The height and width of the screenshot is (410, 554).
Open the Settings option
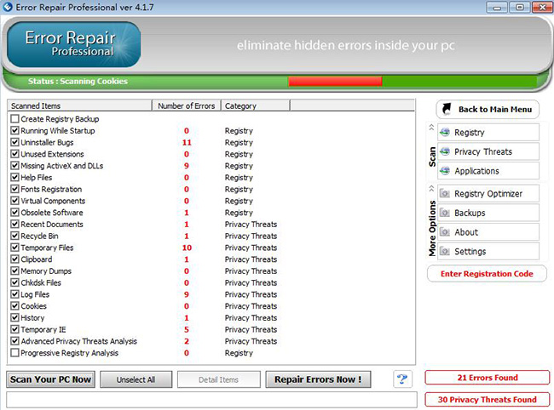[x=488, y=251]
